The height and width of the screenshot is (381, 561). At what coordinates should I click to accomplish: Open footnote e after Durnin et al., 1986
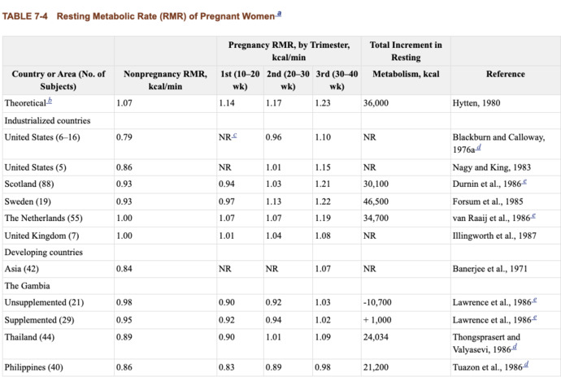(524, 182)
